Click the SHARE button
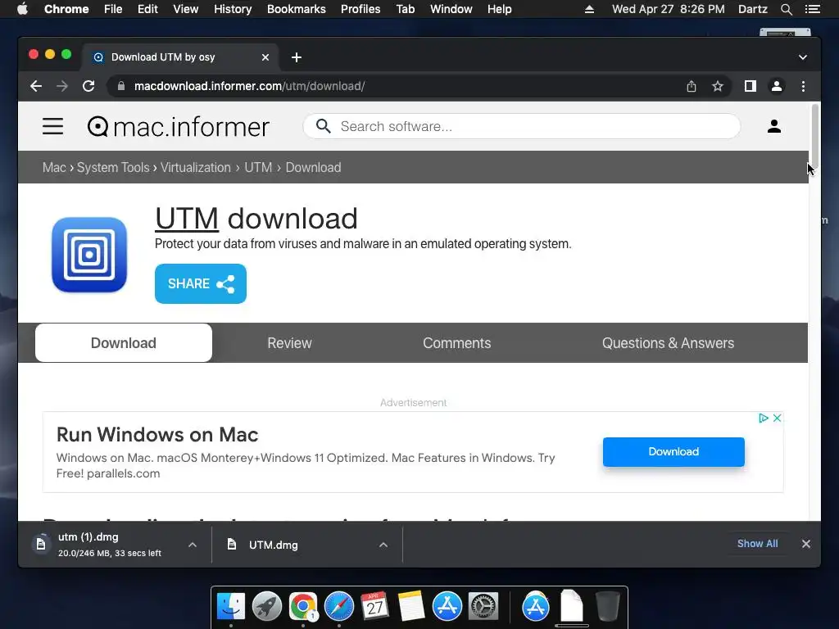839x629 pixels. coord(201,283)
